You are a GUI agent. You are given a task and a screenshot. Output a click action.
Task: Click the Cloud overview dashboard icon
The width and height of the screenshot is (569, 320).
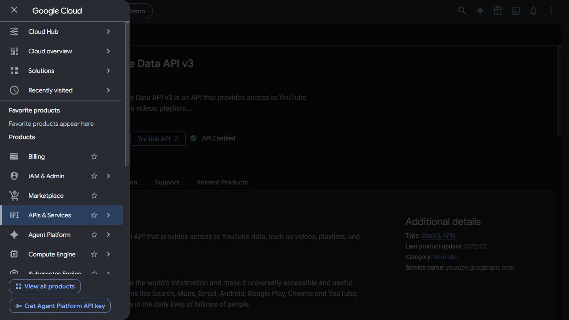coord(14,51)
